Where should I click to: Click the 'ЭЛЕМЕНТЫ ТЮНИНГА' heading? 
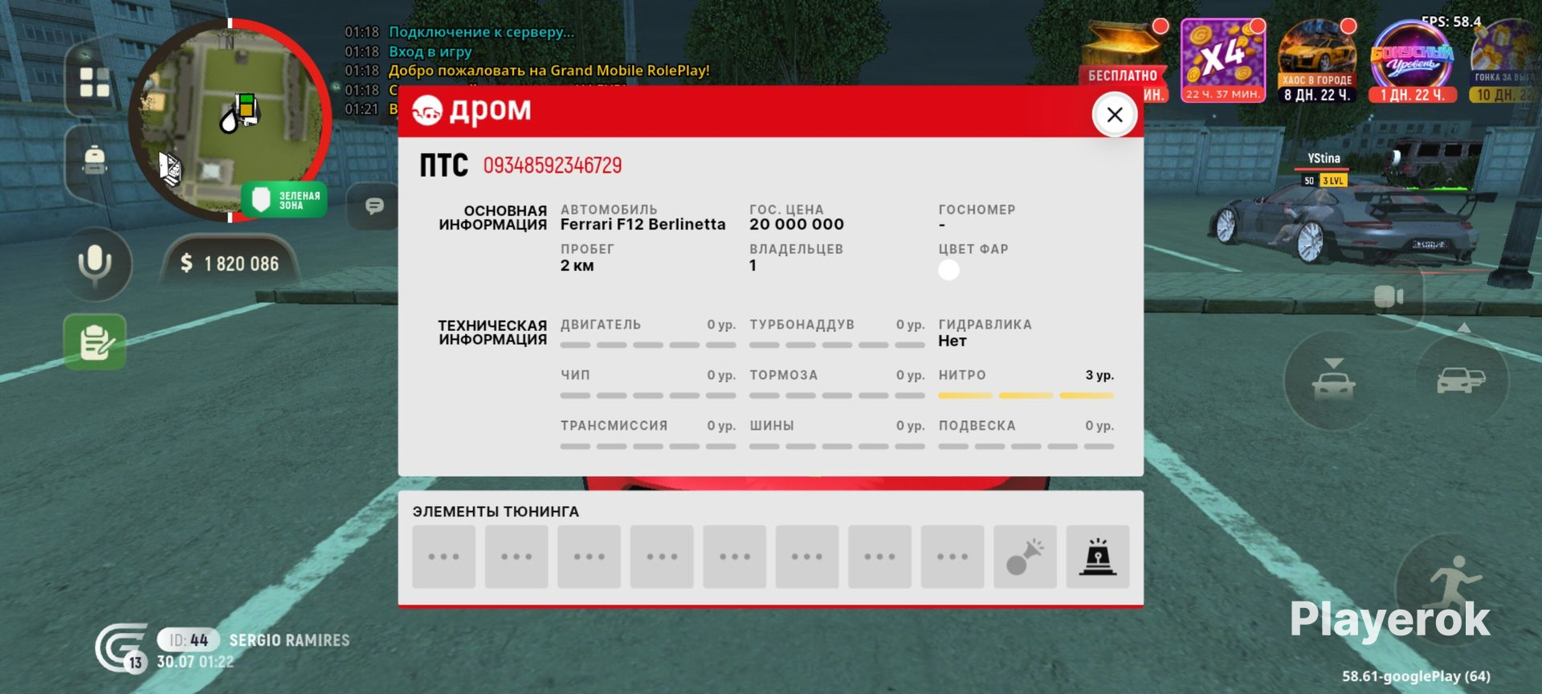(x=496, y=512)
